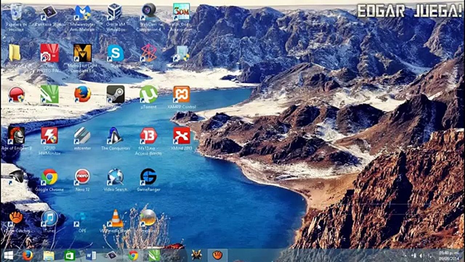Open the Watch_Dogs 3DM shortcut
This screenshot has width=465, height=262.
pos(181,12)
